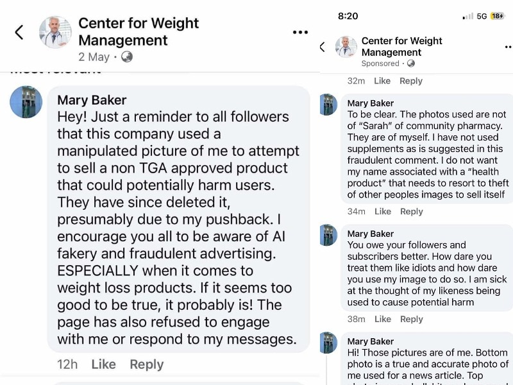Reply to the 12h Mary Baker comment
Screen dimensions: 513x385
[146, 364]
